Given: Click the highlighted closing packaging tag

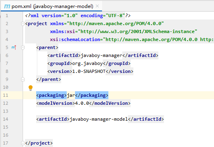Looking at the screenshot, I should (92, 95).
